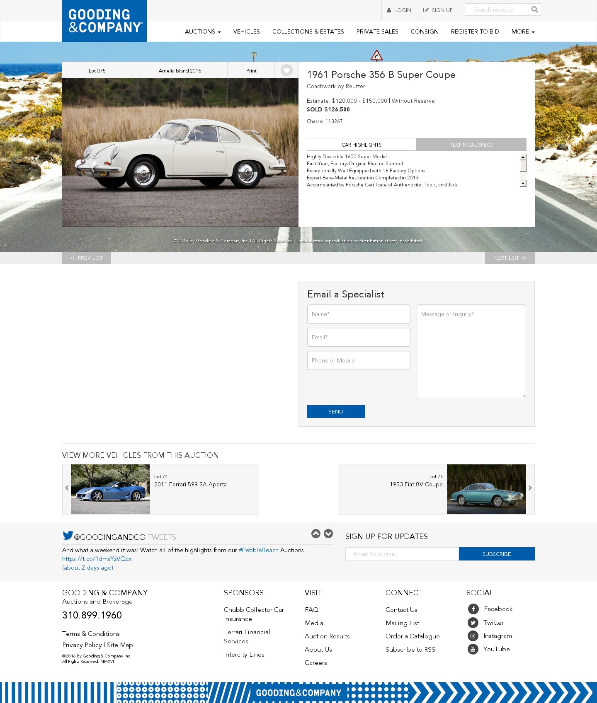Open Subscribe to RSS link

point(410,650)
